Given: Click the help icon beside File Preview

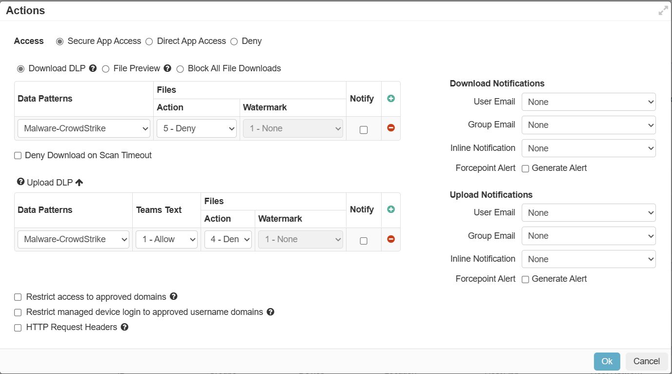Looking at the screenshot, I should point(167,68).
